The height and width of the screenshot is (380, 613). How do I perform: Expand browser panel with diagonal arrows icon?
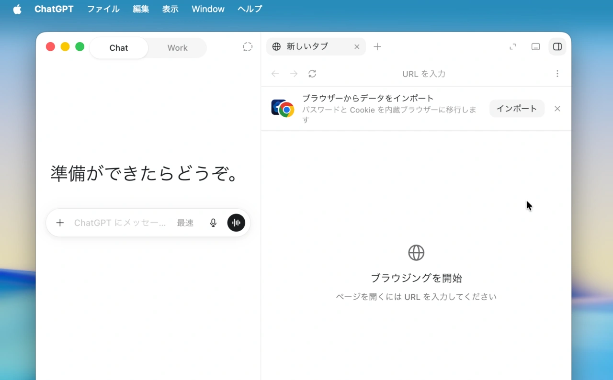(513, 47)
